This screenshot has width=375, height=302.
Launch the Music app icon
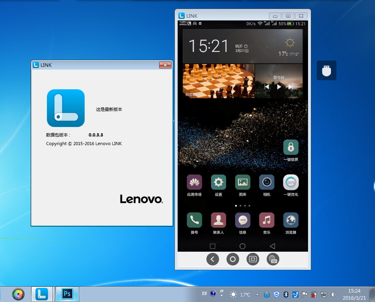pyautogui.click(x=267, y=220)
